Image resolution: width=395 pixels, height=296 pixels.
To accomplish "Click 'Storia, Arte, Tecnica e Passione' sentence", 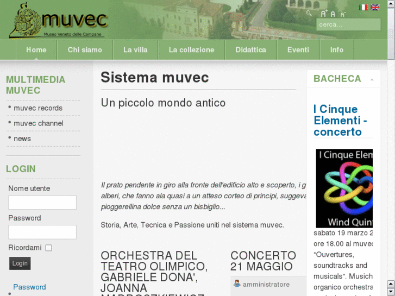I will pyautogui.click(x=192, y=225).
